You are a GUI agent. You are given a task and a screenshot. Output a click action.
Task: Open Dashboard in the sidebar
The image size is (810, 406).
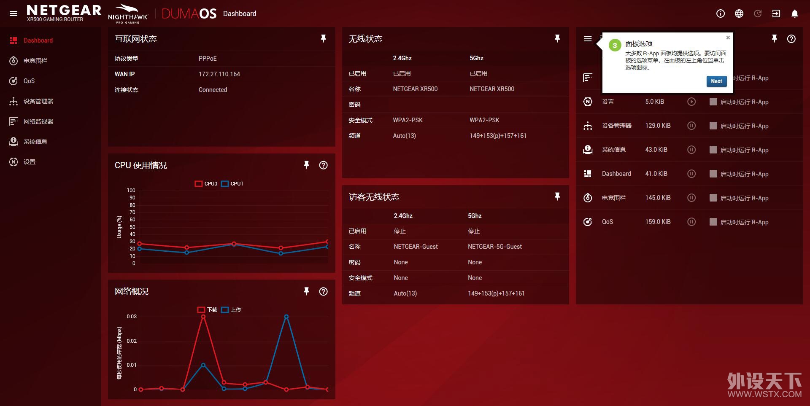point(38,40)
